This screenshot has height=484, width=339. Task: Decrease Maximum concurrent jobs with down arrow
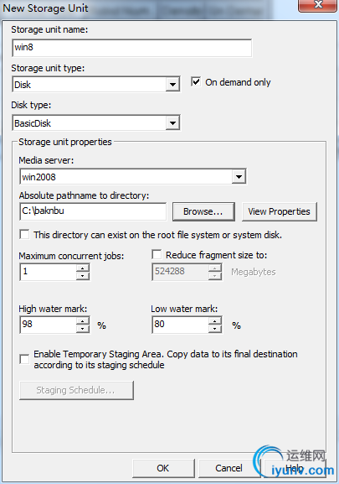coord(83,276)
